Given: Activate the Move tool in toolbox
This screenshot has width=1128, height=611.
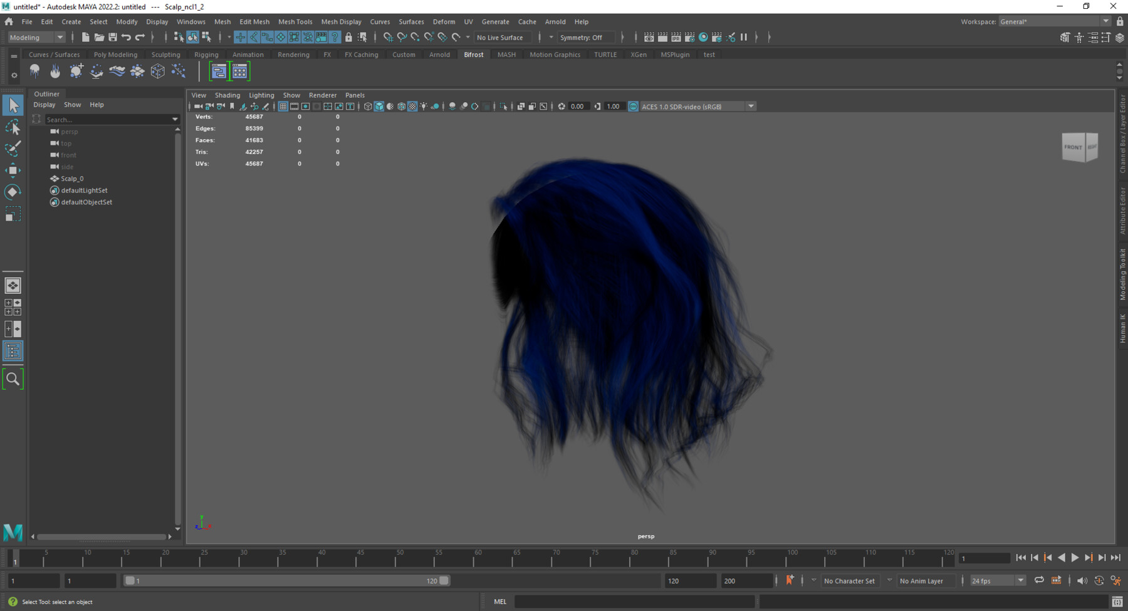Looking at the screenshot, I should point(13,170).
